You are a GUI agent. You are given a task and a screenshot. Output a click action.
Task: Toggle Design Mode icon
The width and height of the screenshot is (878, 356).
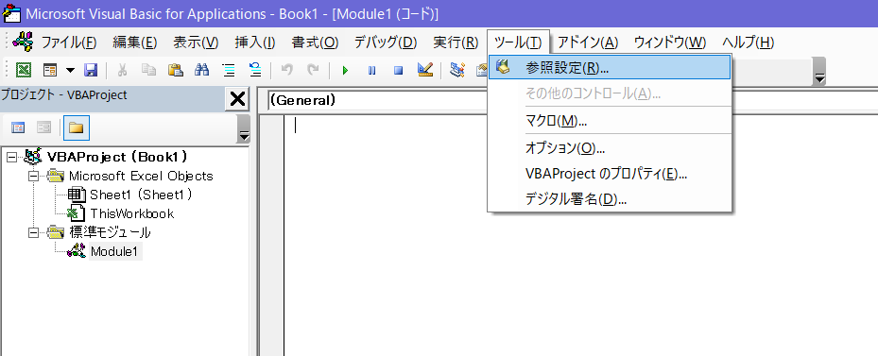(x=425, y=70)
